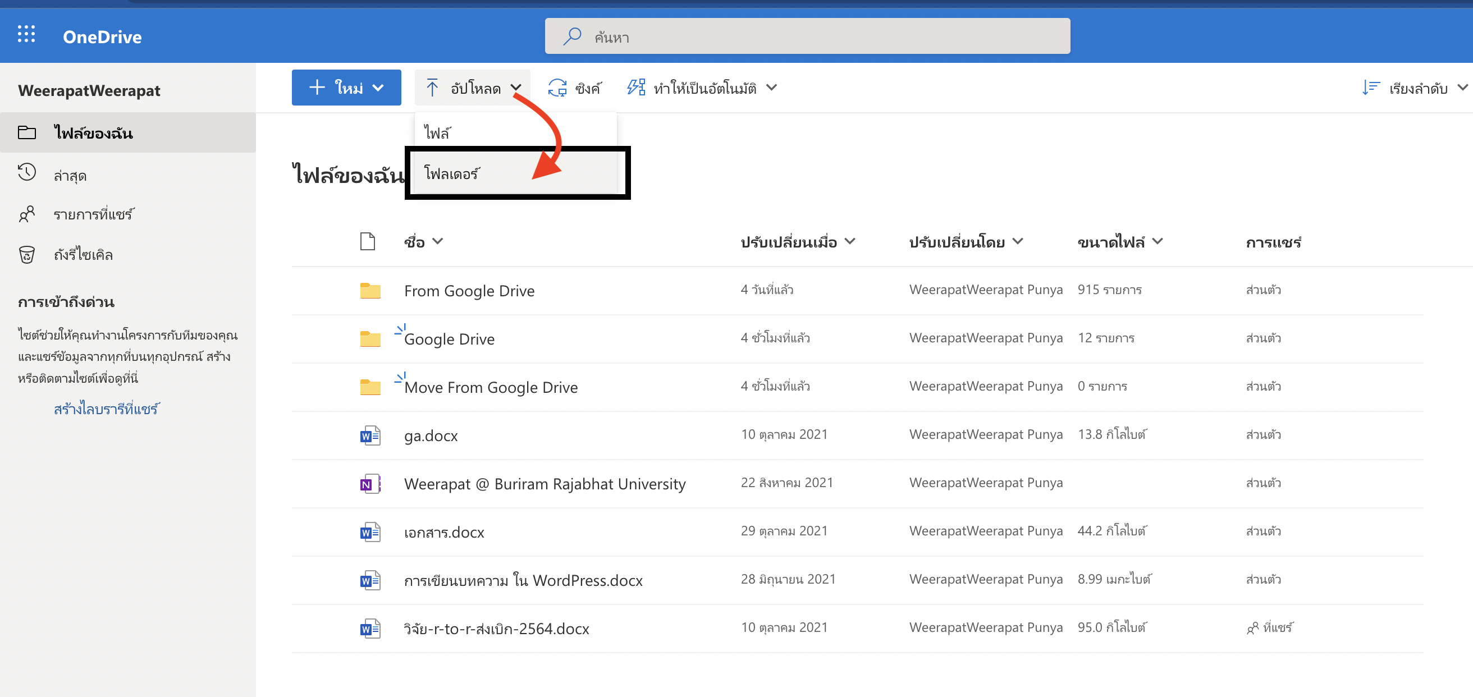Click the เรียงลำดับ button label
This screenshot has width=1473, height=697.
point(1419,88)
